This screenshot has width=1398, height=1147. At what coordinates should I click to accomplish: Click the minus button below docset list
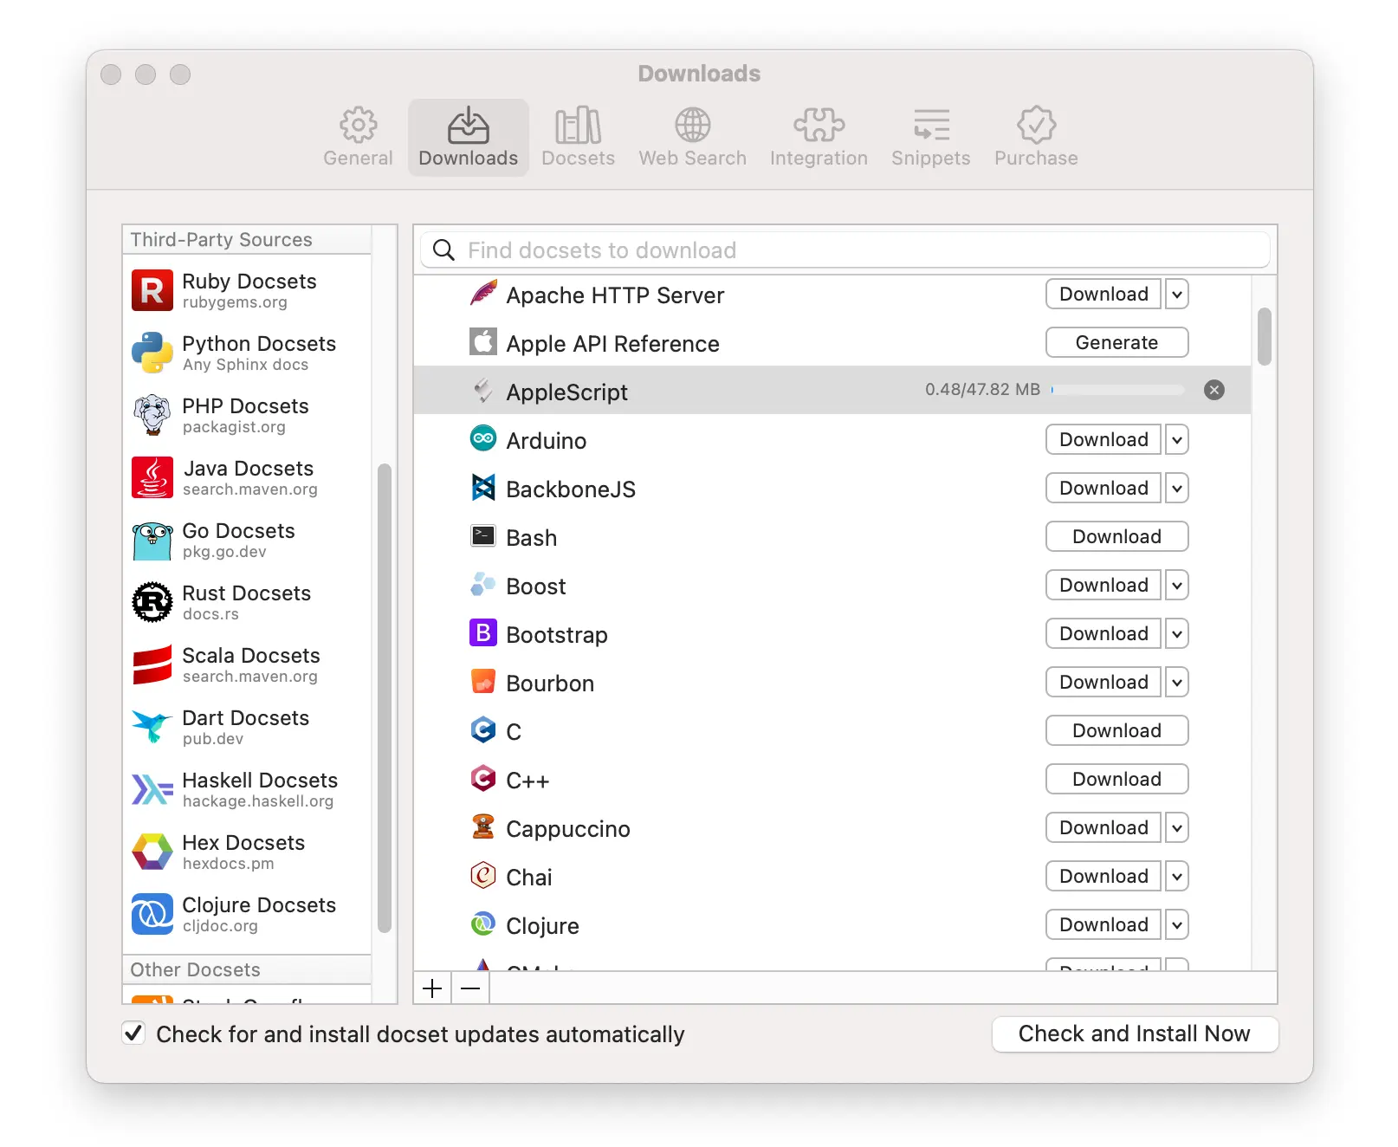point(470,988)
